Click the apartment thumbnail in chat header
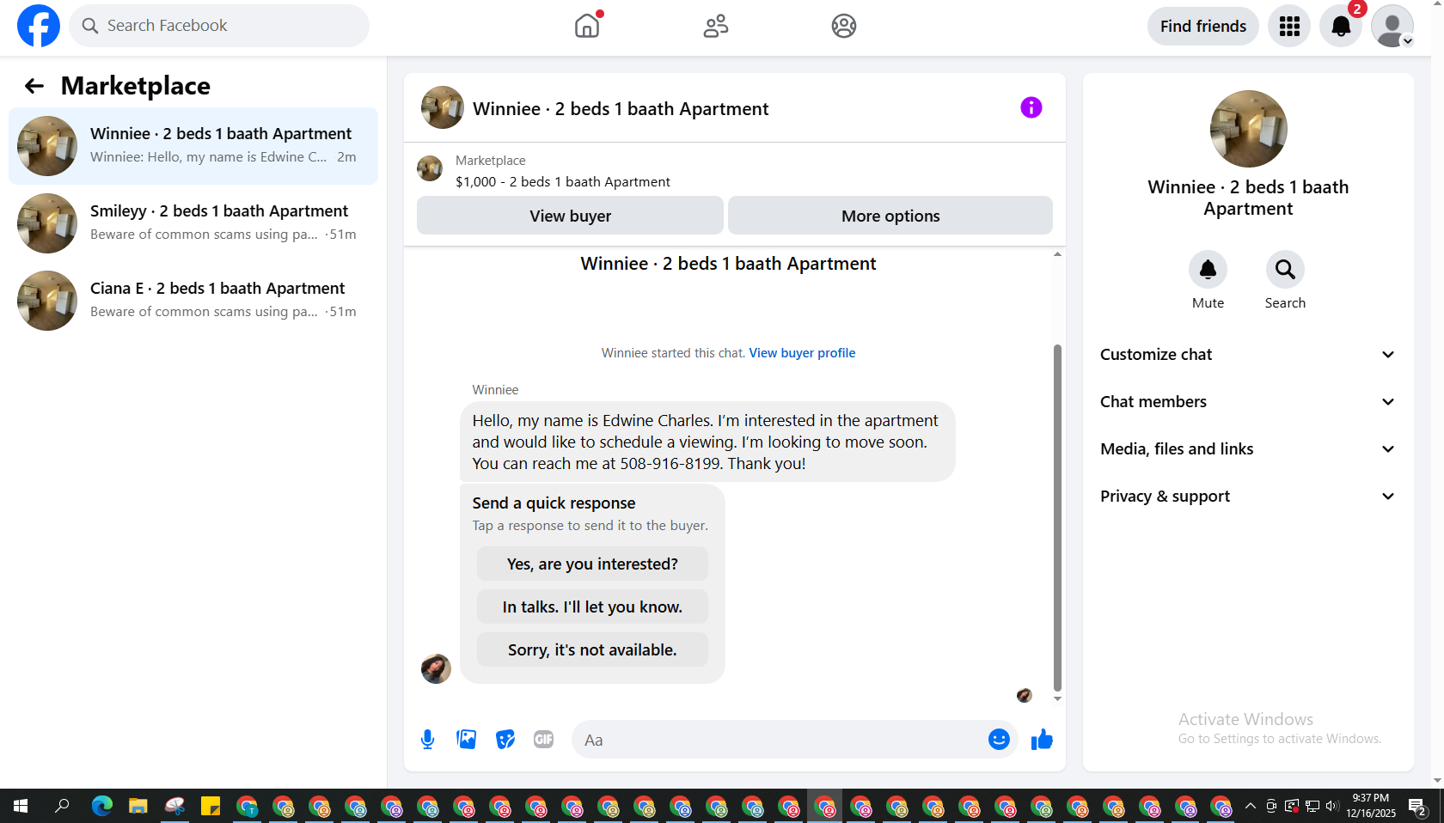1444x823 pixels. click(x=443, y=107)
